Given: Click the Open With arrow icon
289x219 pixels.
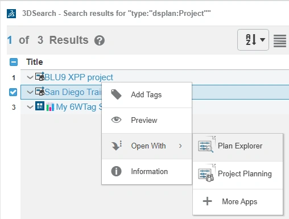Looking at the screenshot, I should pyautogui.click(x=116, y=146).
